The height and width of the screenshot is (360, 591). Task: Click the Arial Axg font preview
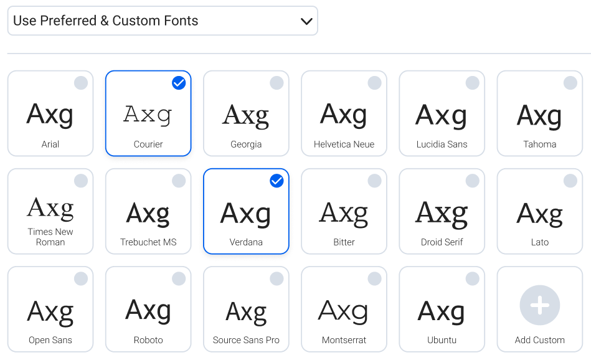click(50, 115)
